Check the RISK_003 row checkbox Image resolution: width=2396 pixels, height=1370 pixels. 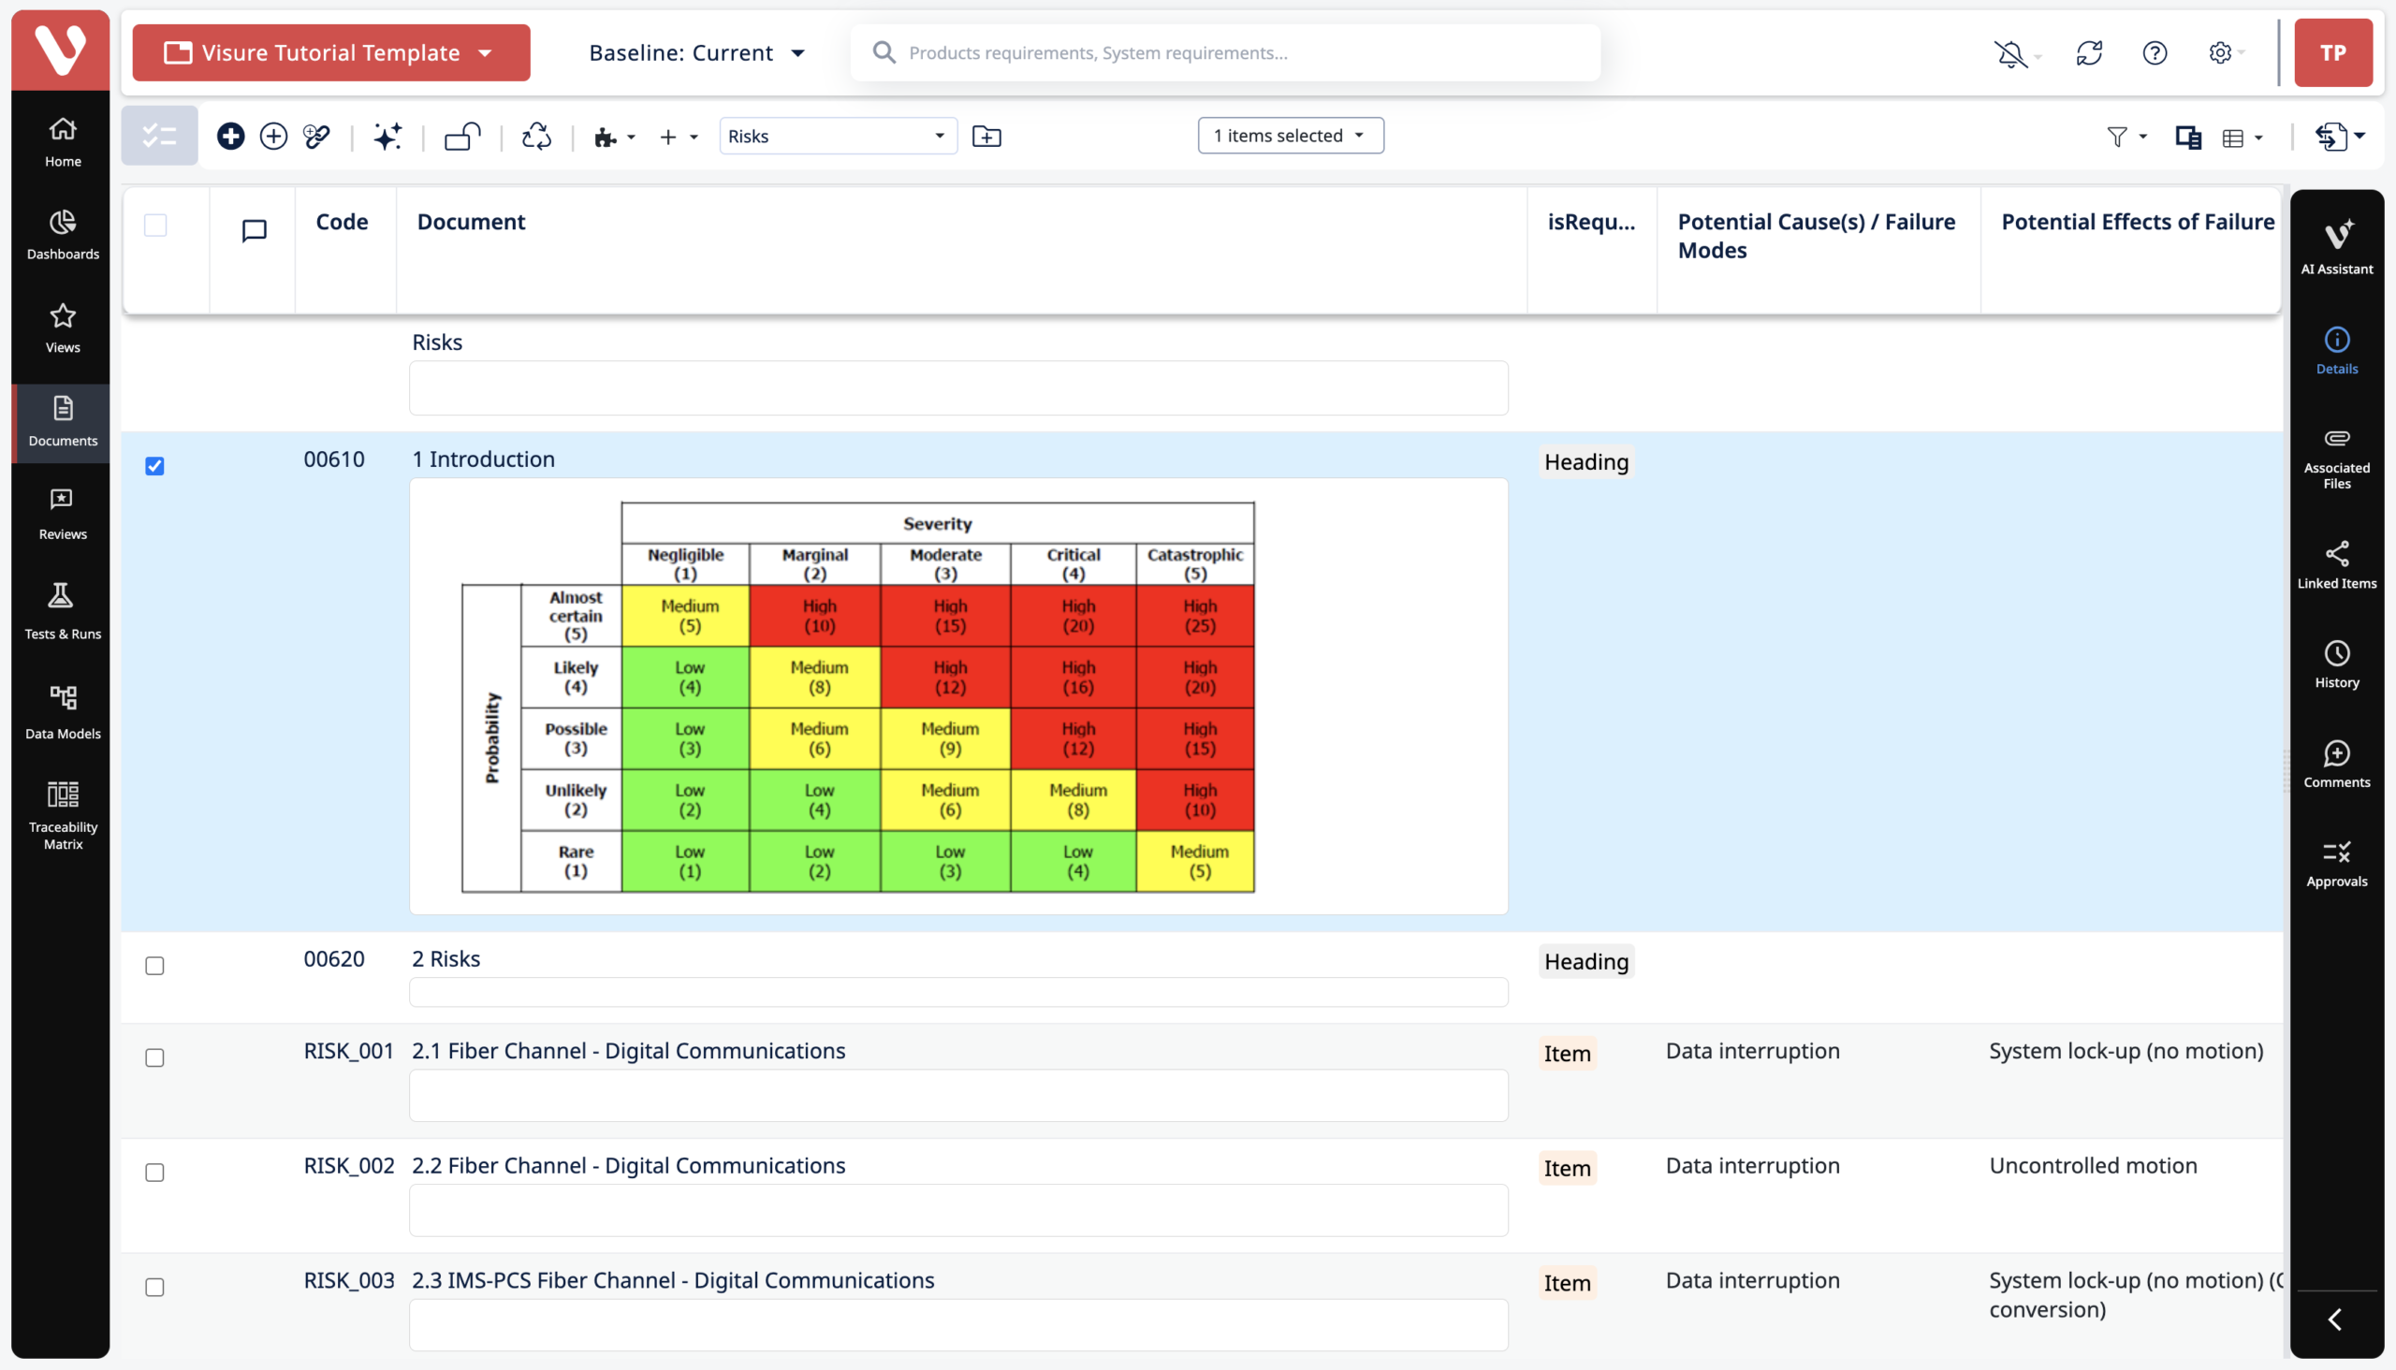[155, 1288]
